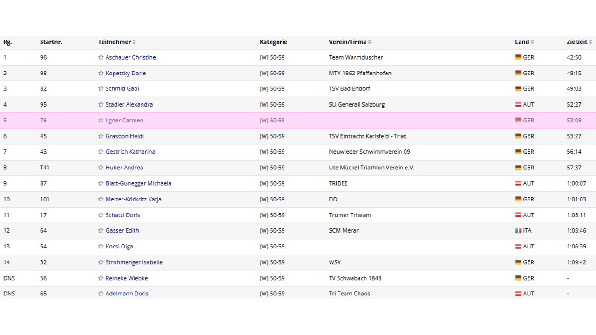Toggle star for Huber Andrea
The width and height of the screenshot is (596, 335).
point(101,167)
